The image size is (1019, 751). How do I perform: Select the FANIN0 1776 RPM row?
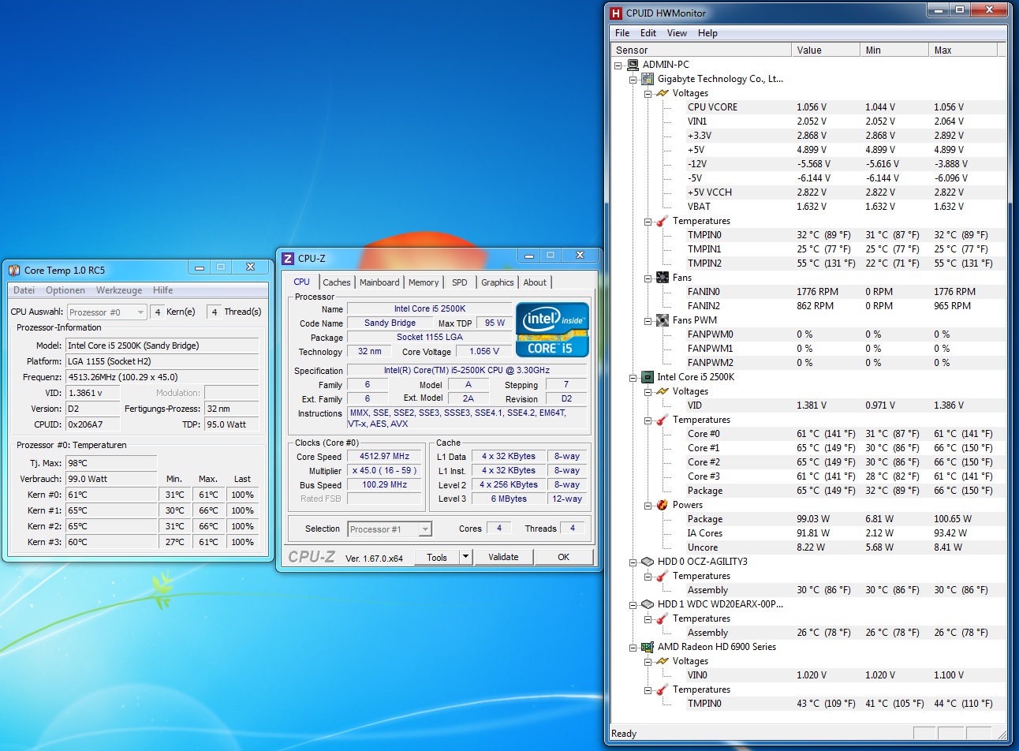(x=845, y=292)
